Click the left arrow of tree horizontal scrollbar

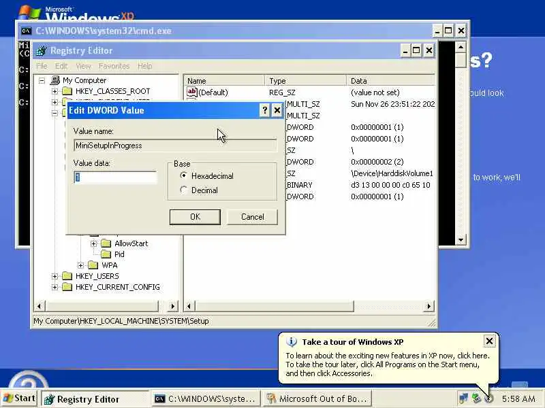click(x=39, y=306)
